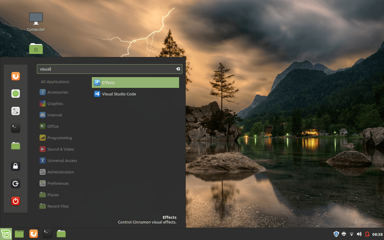Open the Home folder on the desktop
This screenshot has width=384, height=240.
point(36,49)
